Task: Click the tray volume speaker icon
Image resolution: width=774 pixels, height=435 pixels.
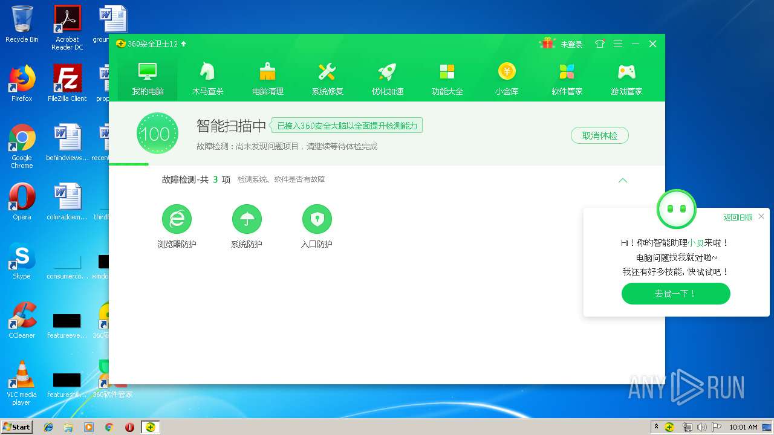Action: click(x=701, y=427)
